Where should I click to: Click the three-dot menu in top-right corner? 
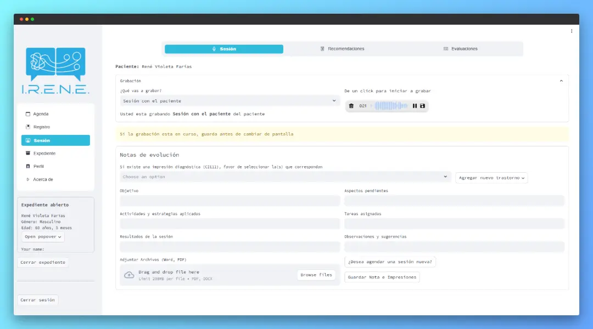point(572,31)
